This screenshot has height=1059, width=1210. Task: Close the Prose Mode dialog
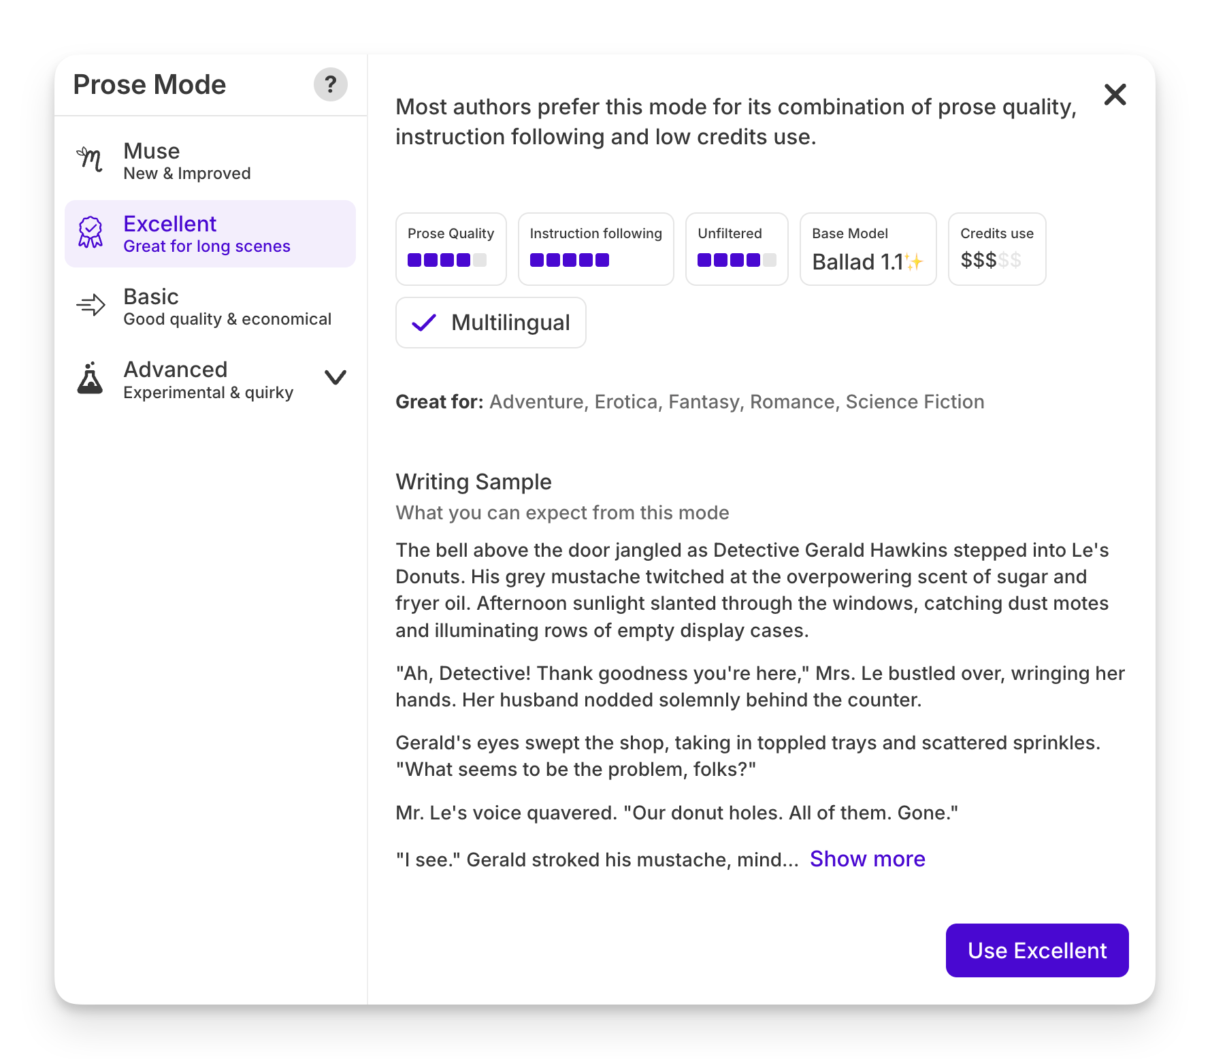pos(1115,95)
